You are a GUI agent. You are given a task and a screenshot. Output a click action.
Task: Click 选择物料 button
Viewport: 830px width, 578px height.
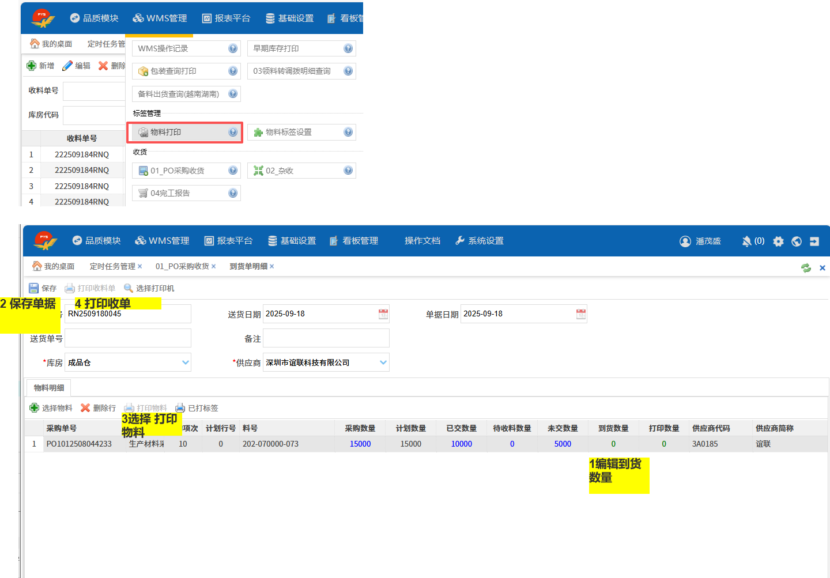(x=51, y=408)
